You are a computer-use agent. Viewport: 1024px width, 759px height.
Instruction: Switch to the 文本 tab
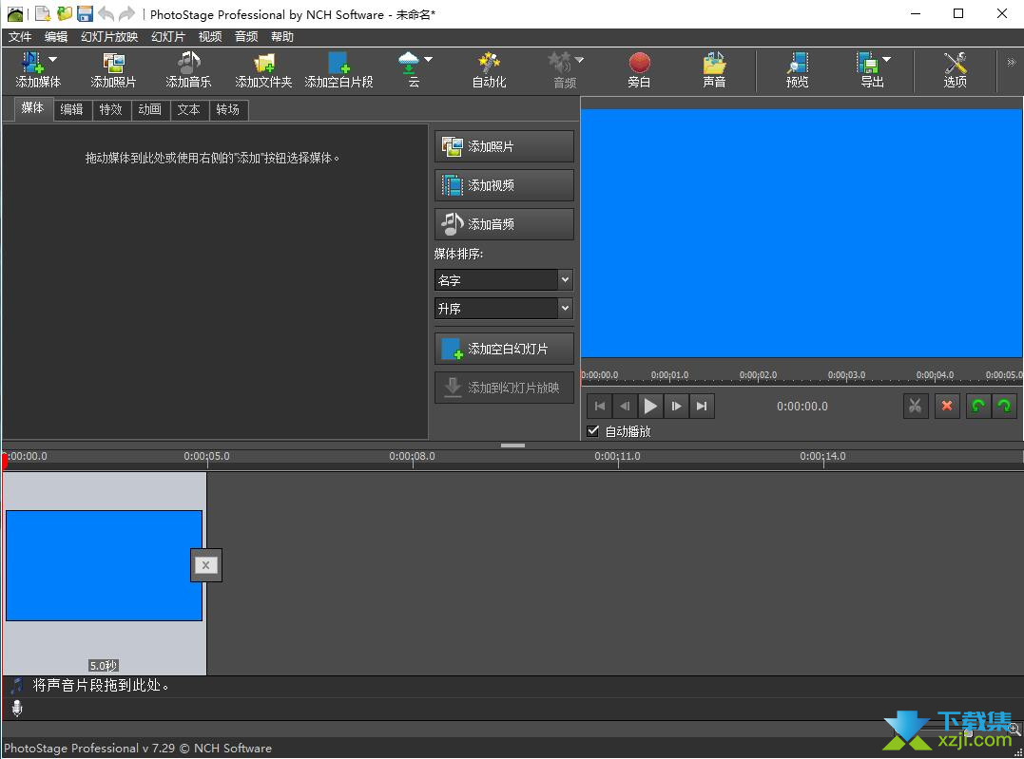click(189, 109)
